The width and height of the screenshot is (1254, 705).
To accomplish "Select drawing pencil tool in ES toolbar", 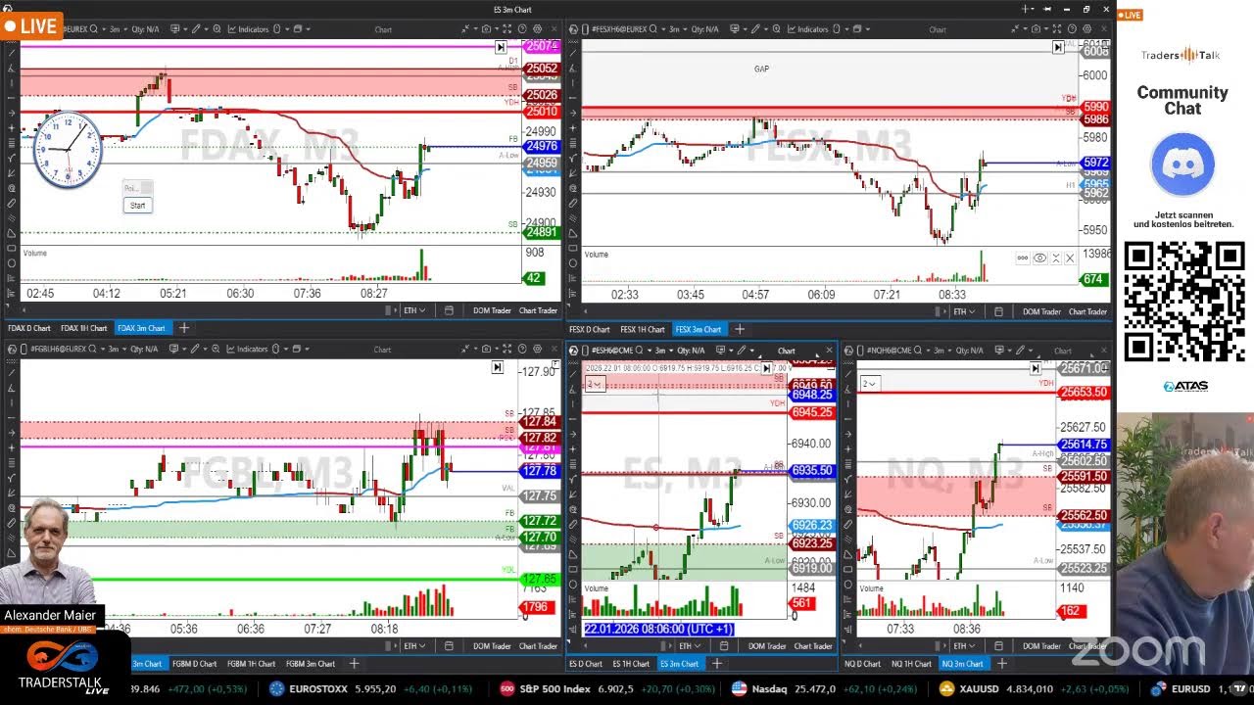I will click(742, 351).
